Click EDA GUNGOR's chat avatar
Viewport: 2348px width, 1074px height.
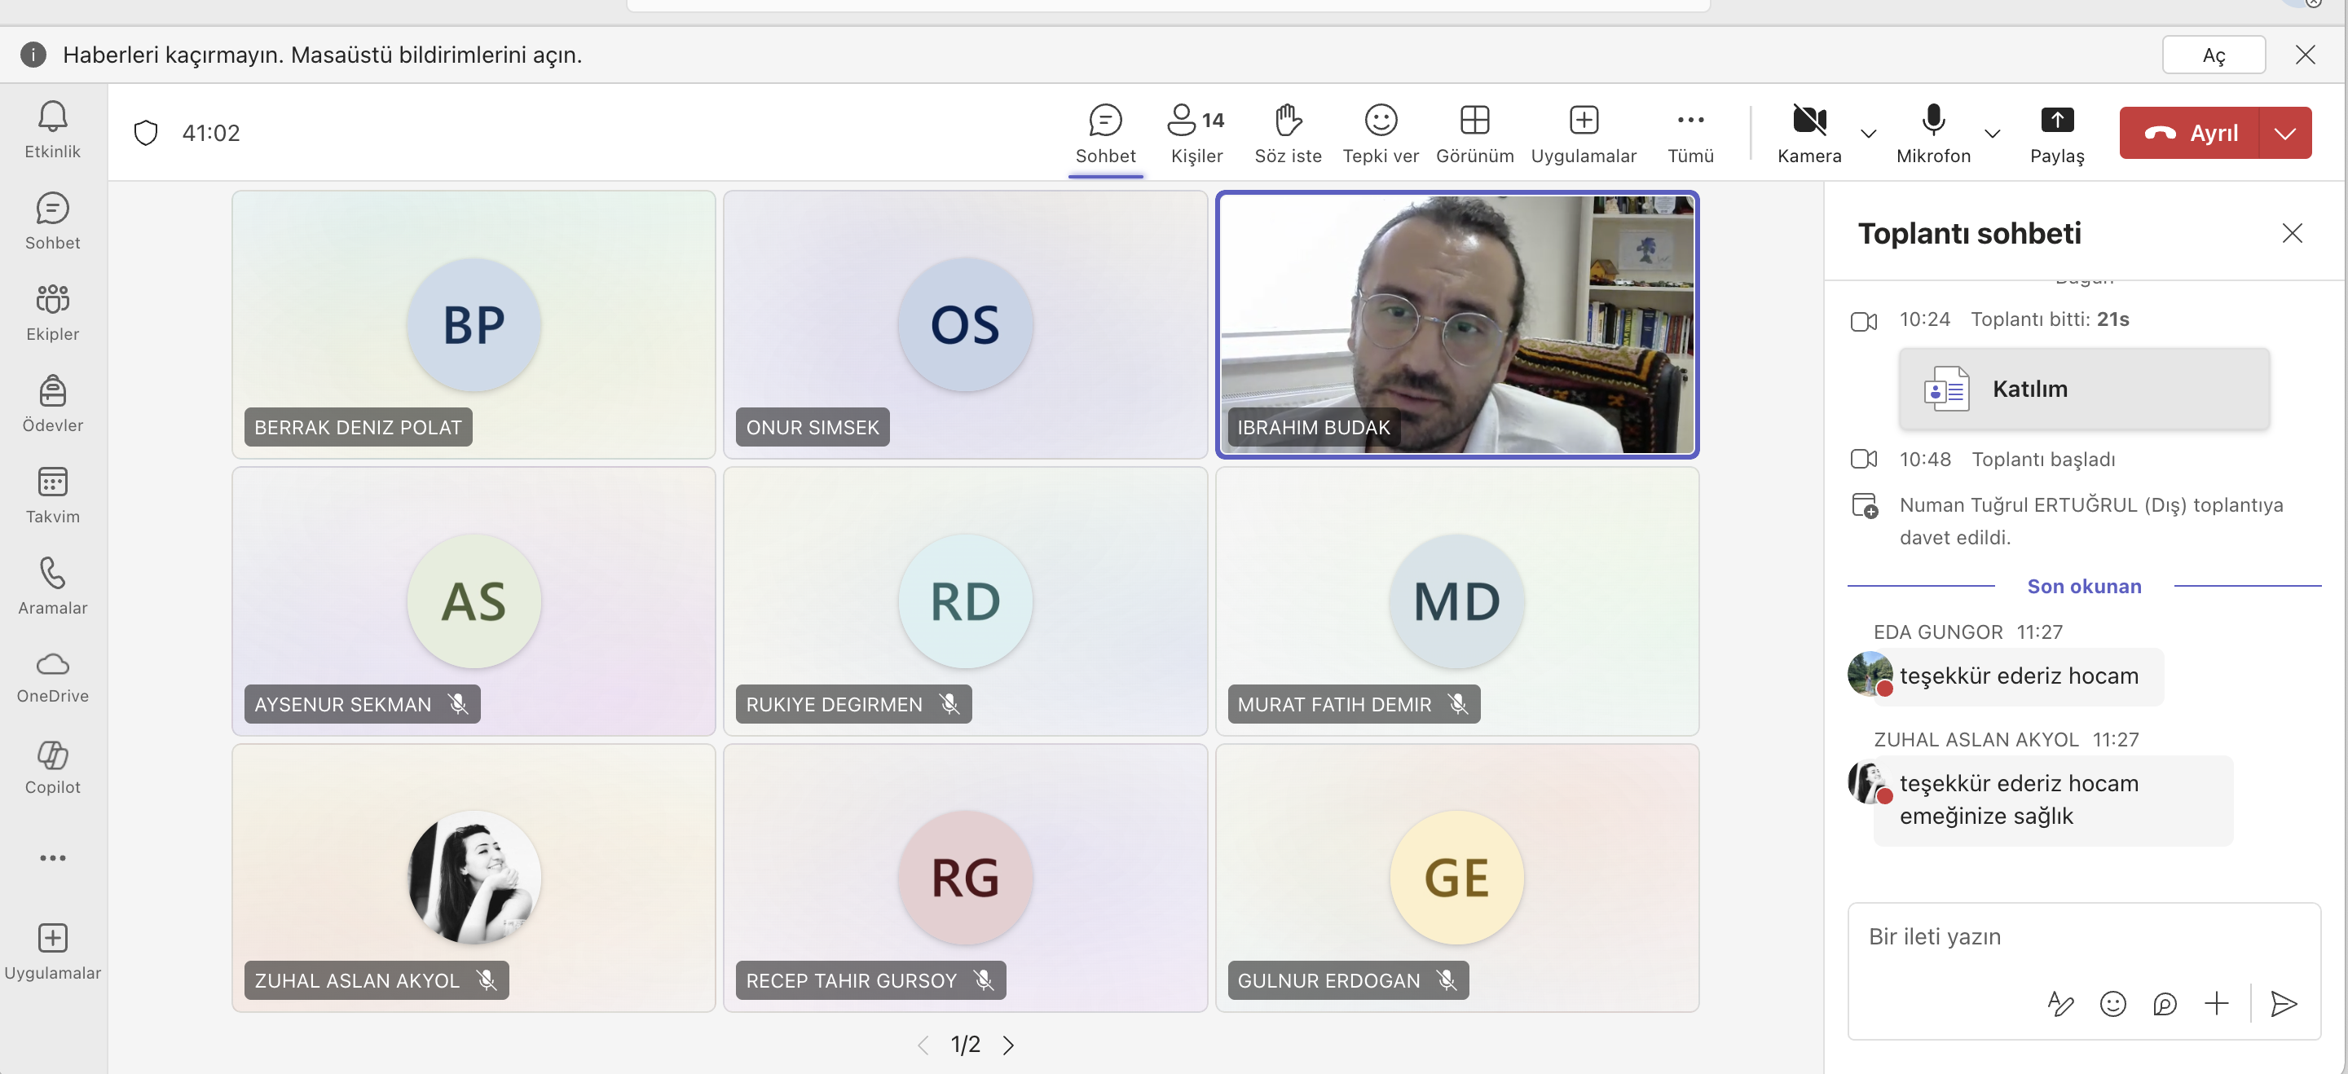[1870, 675]
